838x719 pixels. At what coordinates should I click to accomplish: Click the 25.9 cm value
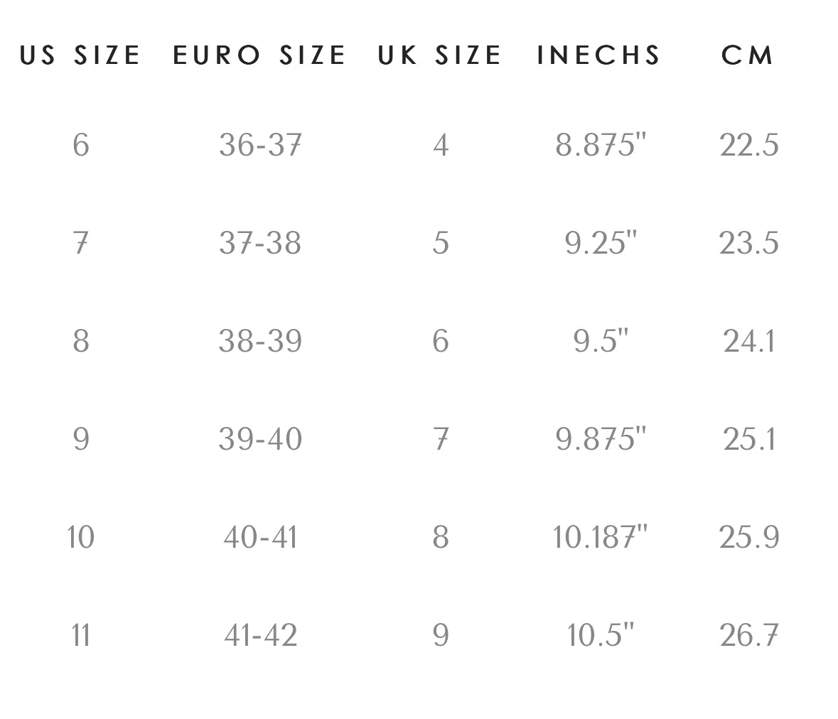[x=749, y=538]
